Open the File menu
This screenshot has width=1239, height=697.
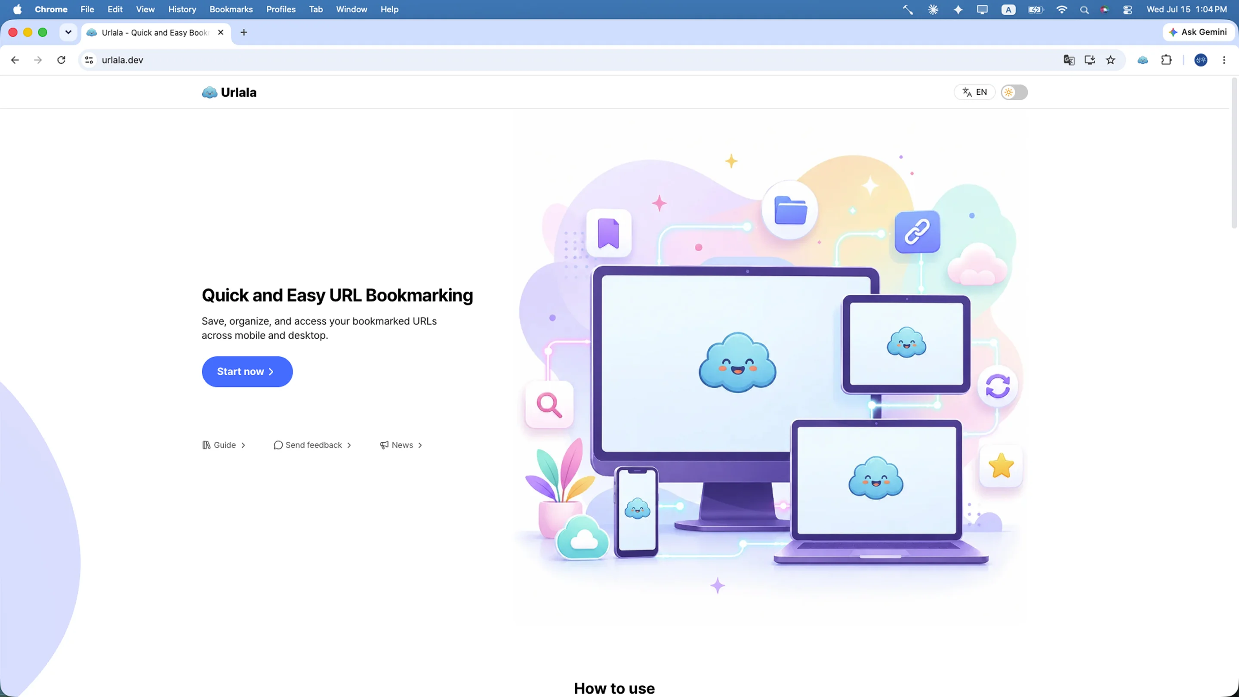click(x=87, y=9)
